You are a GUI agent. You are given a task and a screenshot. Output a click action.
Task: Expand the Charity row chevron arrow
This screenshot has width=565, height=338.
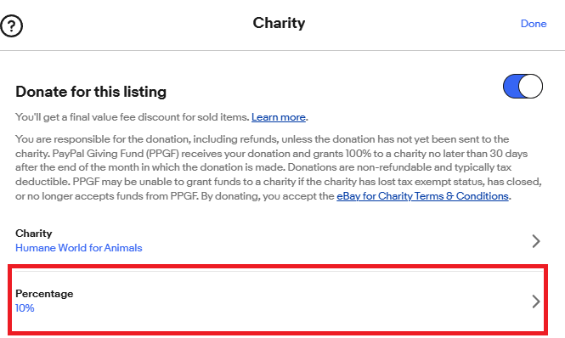[x=536, y=240]
